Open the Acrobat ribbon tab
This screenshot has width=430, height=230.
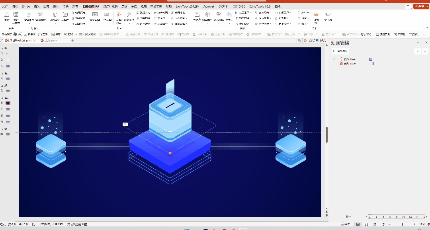click(x=209, y=6)
